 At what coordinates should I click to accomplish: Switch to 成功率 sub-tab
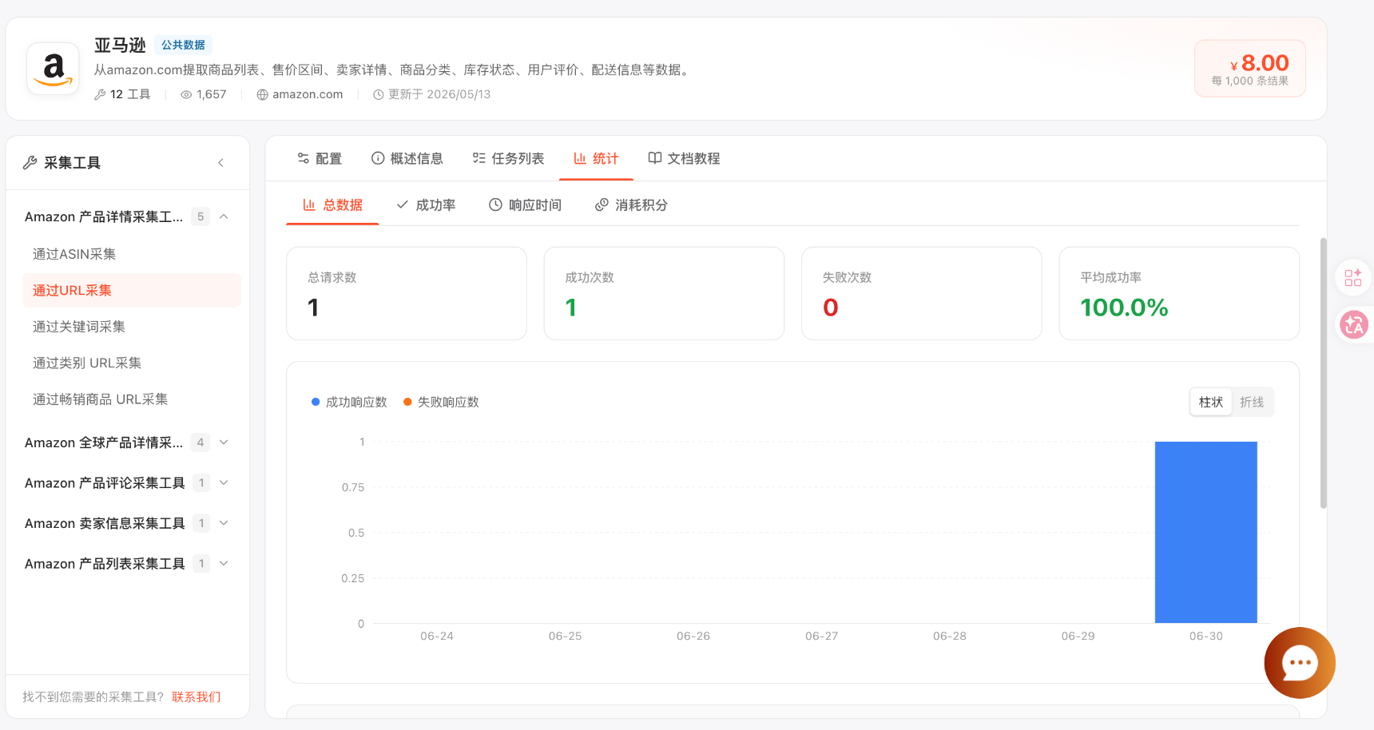pyautogui.click(x=426, y=205)
